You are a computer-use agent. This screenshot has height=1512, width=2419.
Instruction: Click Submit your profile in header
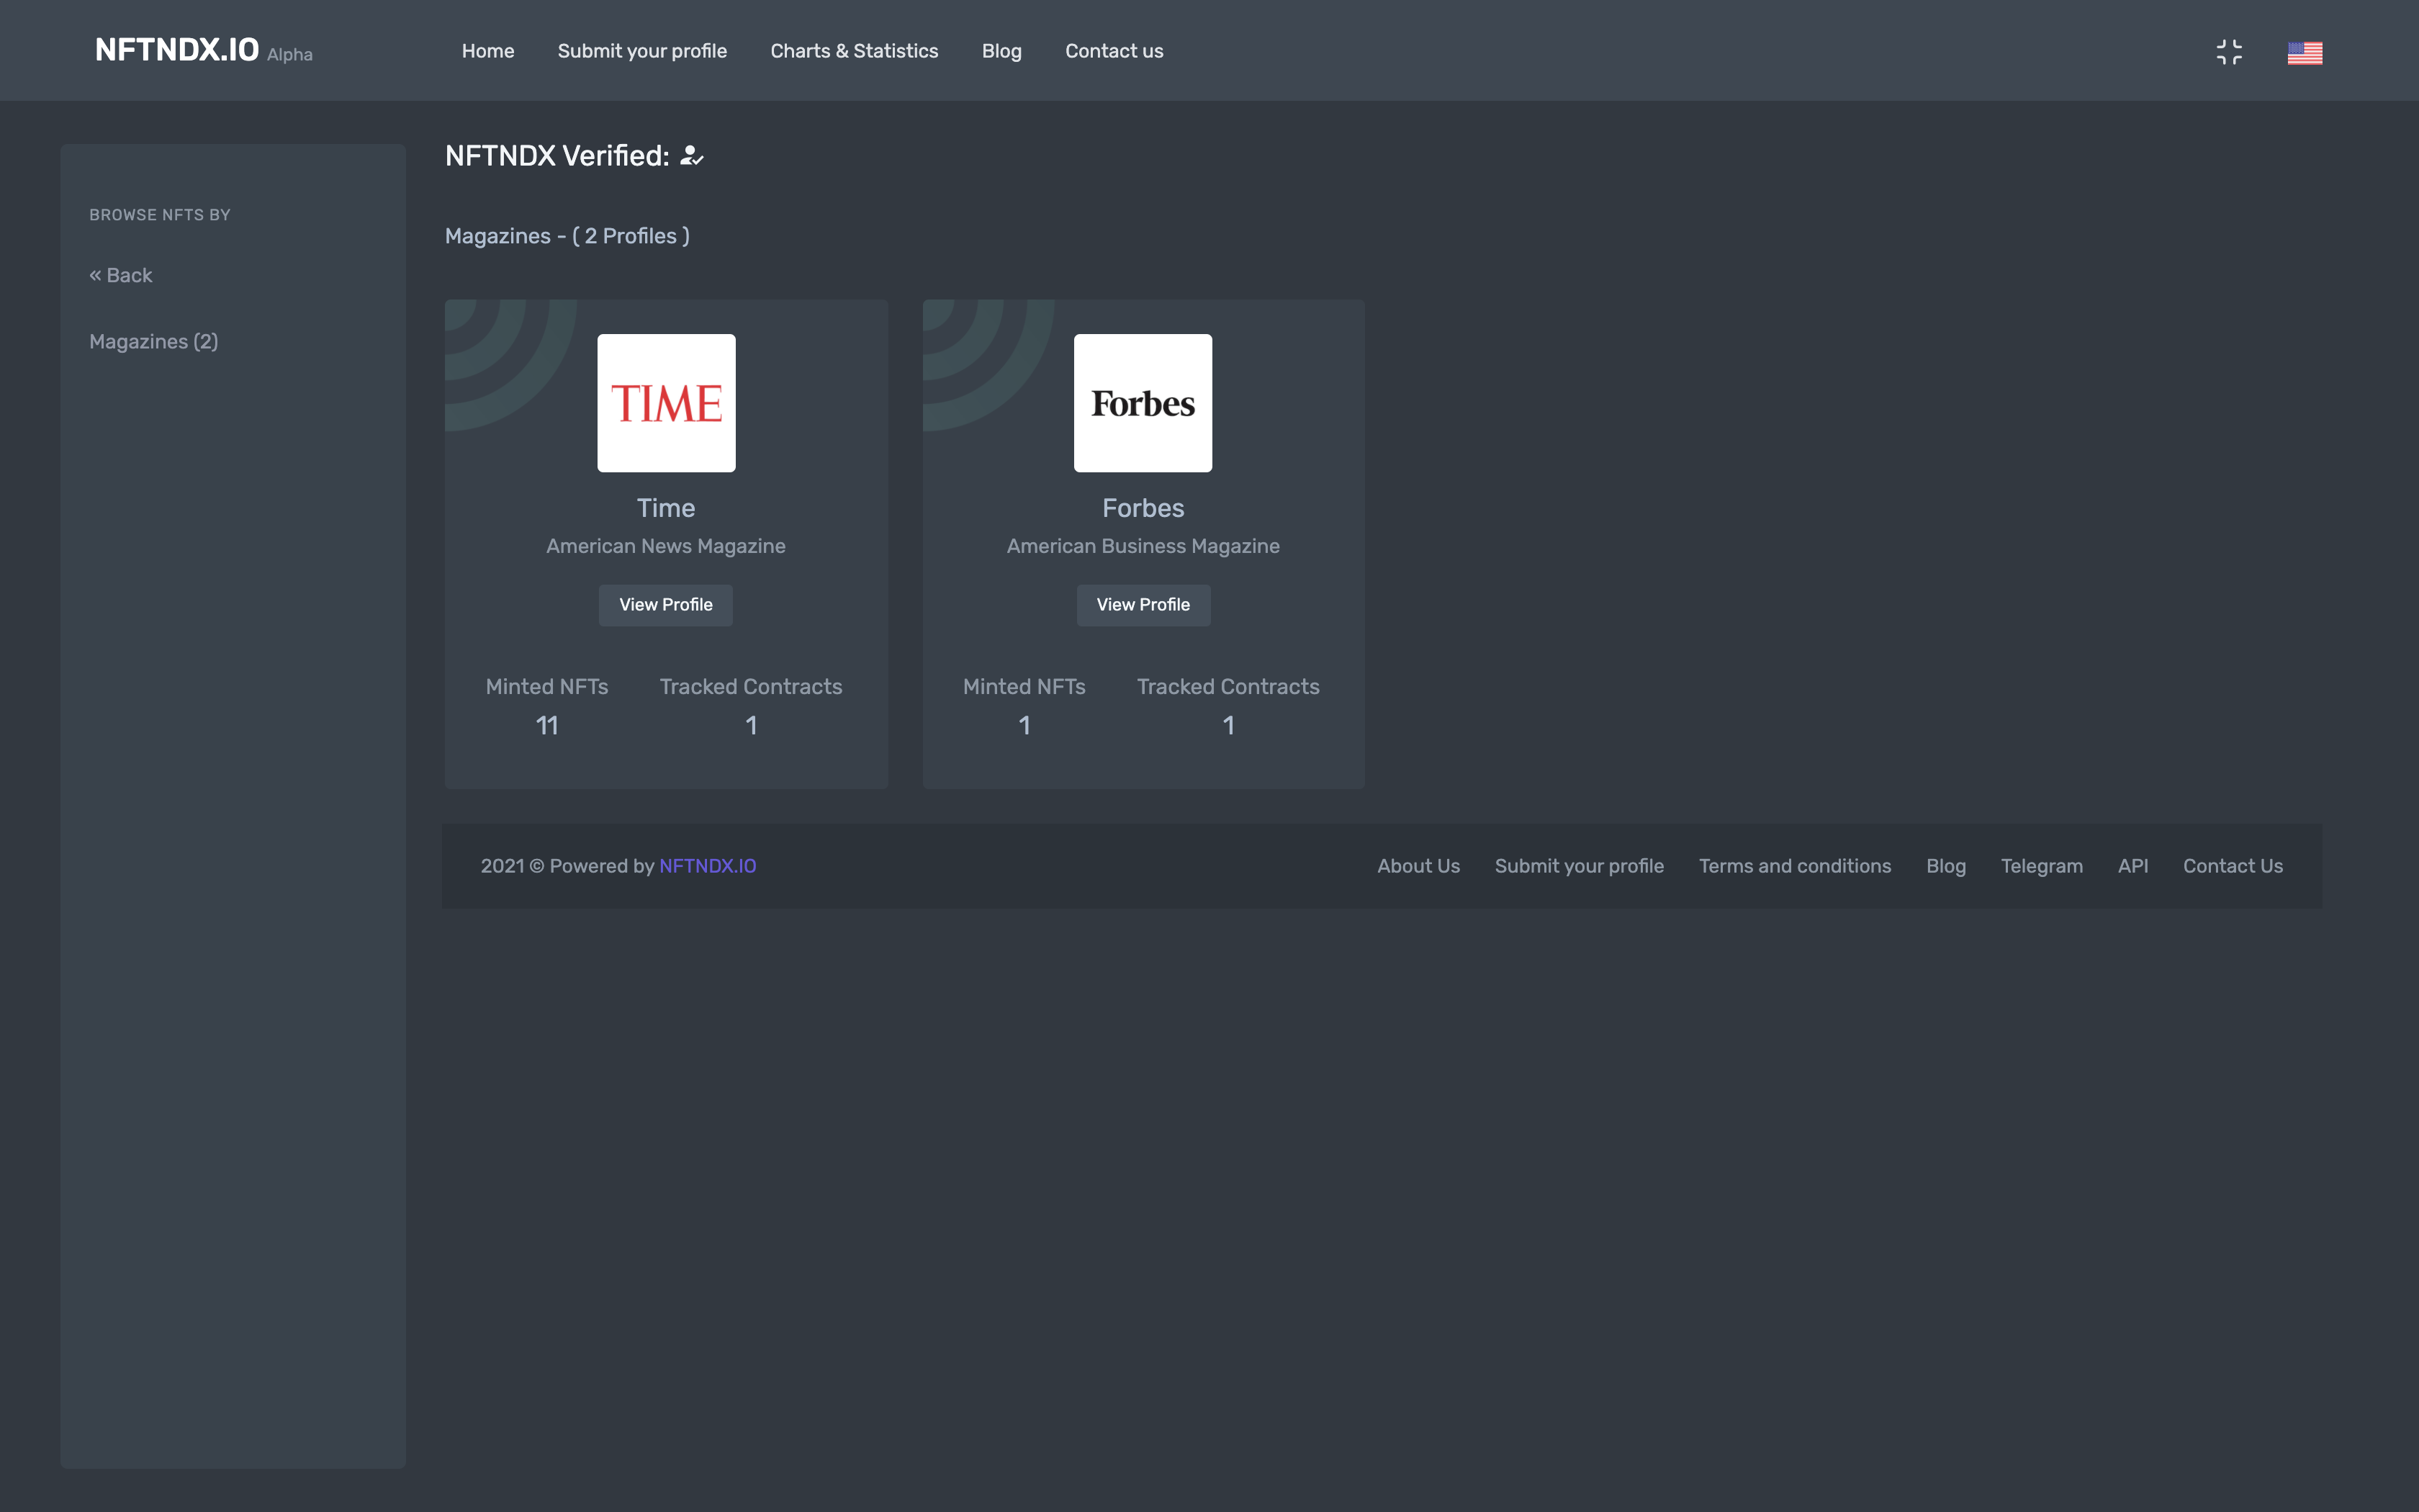643,51
